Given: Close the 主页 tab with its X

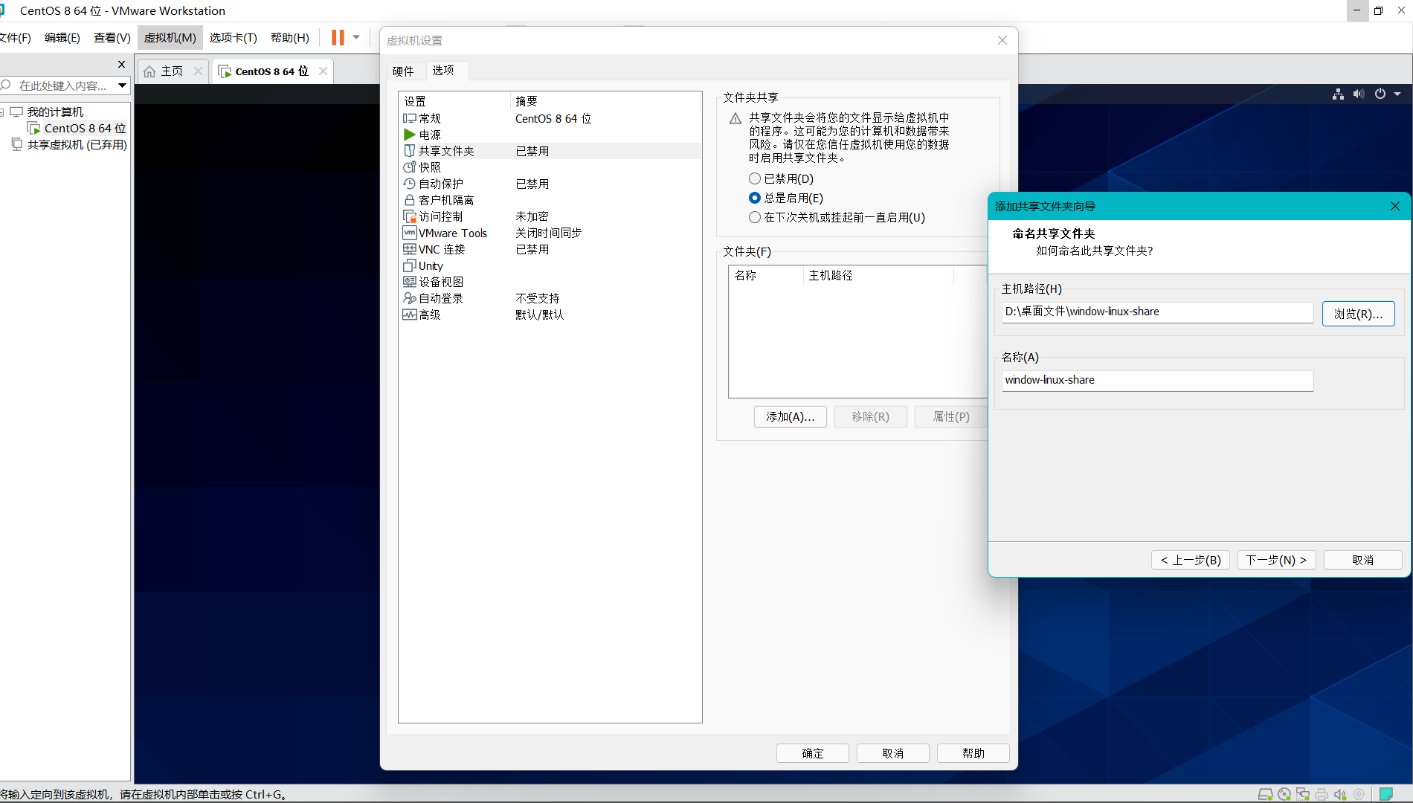Looking at the screenshot, I should [198, 71].
